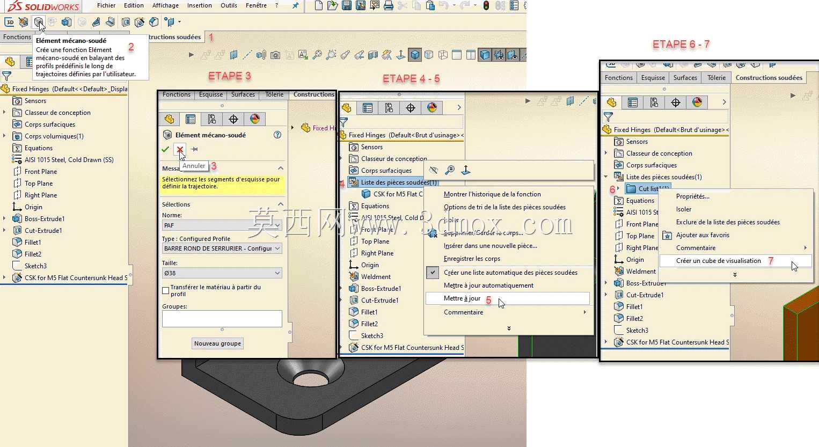
Task: Click the Zoom to Fit magnifier icon
Action: click(317, 55)
